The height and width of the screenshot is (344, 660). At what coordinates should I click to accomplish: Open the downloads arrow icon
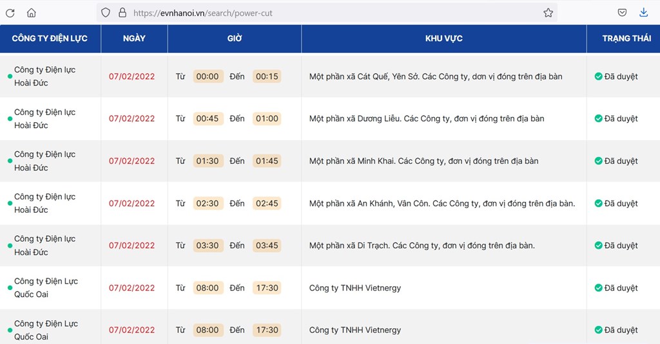point(644,13)
